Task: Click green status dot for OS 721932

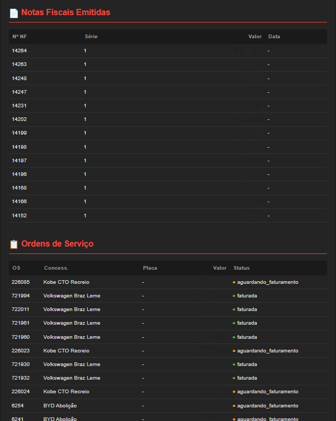Action: point(234,378)
